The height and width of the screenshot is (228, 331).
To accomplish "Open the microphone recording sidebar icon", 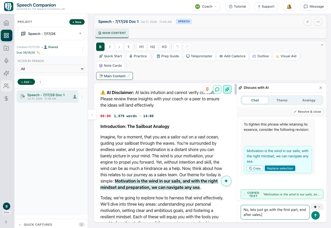I will click(6, 61).
